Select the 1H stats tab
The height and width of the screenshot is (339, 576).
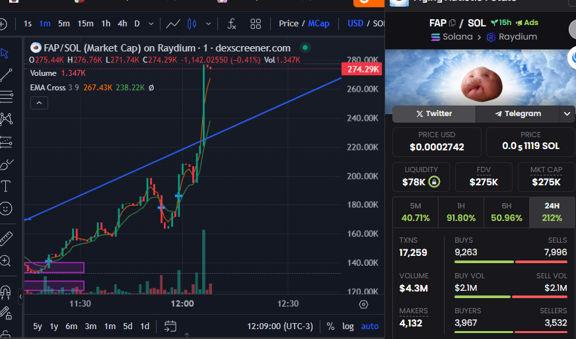pos(461,212)
